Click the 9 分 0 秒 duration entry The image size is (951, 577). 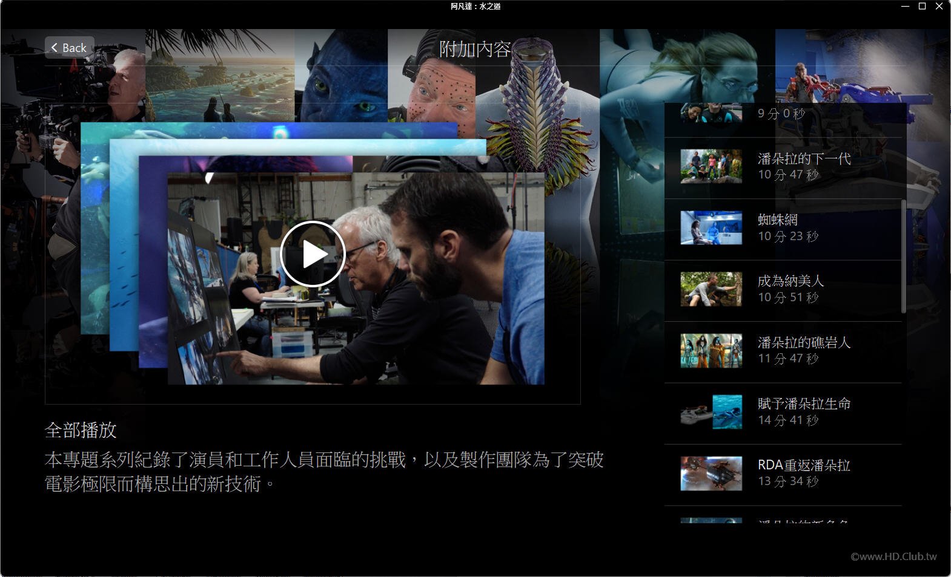781,113
